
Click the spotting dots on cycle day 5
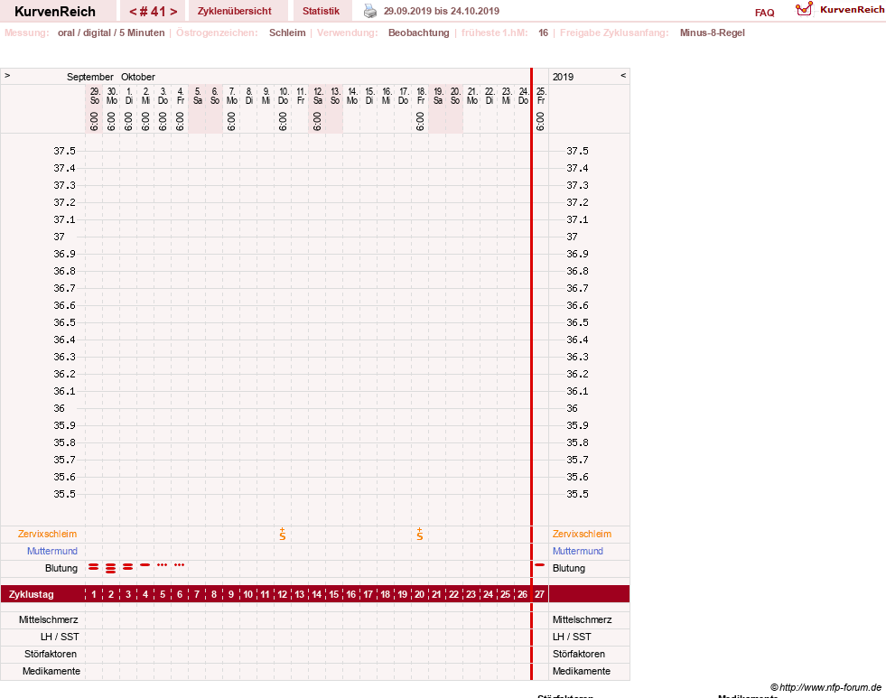[x=163, y=564]
